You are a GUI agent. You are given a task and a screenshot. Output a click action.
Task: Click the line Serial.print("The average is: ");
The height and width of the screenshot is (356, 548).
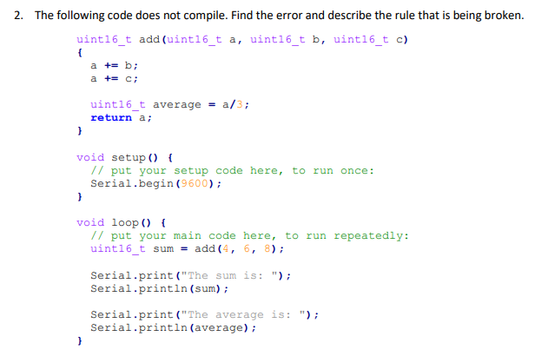[204, 315]
